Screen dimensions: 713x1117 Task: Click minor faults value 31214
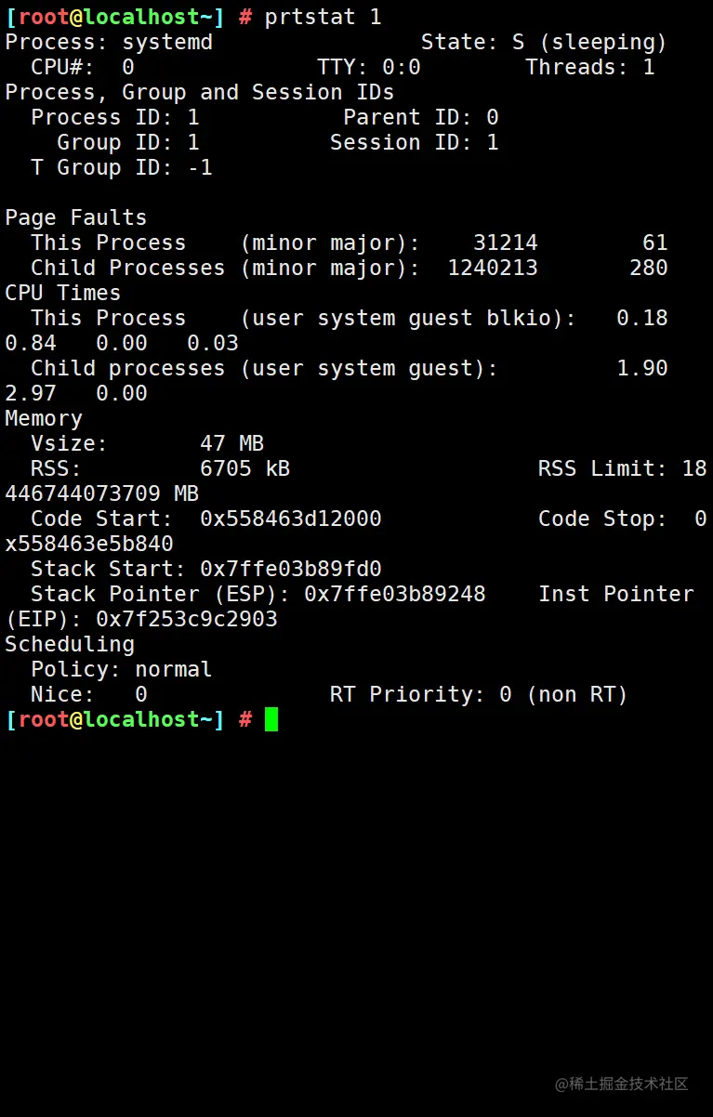[505, 243]
